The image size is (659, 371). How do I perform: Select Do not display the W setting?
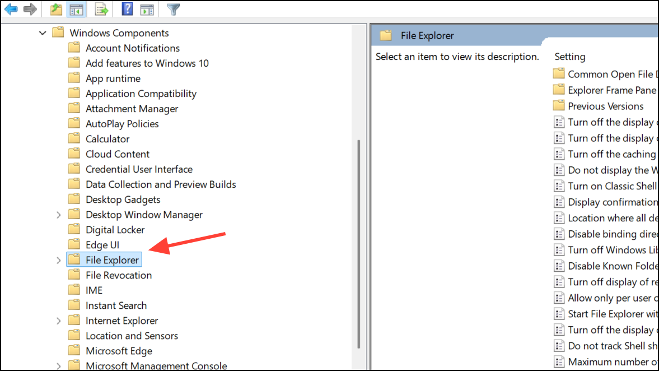click(613, 170)
